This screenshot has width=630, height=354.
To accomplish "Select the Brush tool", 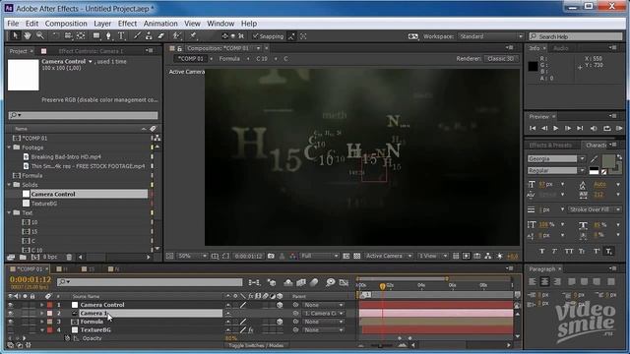I will [x=137, y=35].
